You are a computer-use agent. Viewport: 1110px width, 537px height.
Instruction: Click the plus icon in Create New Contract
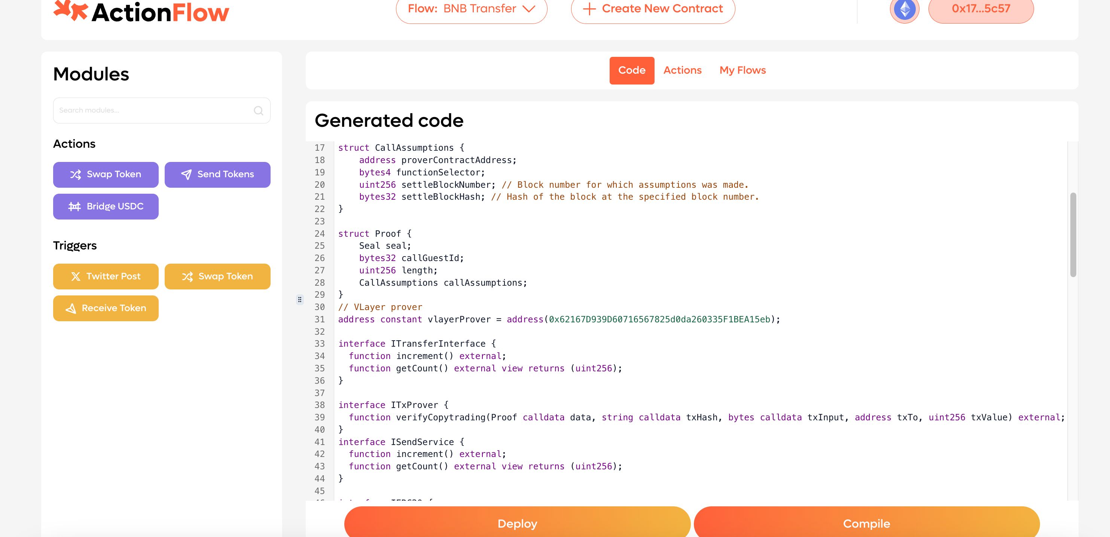(589, 9)
